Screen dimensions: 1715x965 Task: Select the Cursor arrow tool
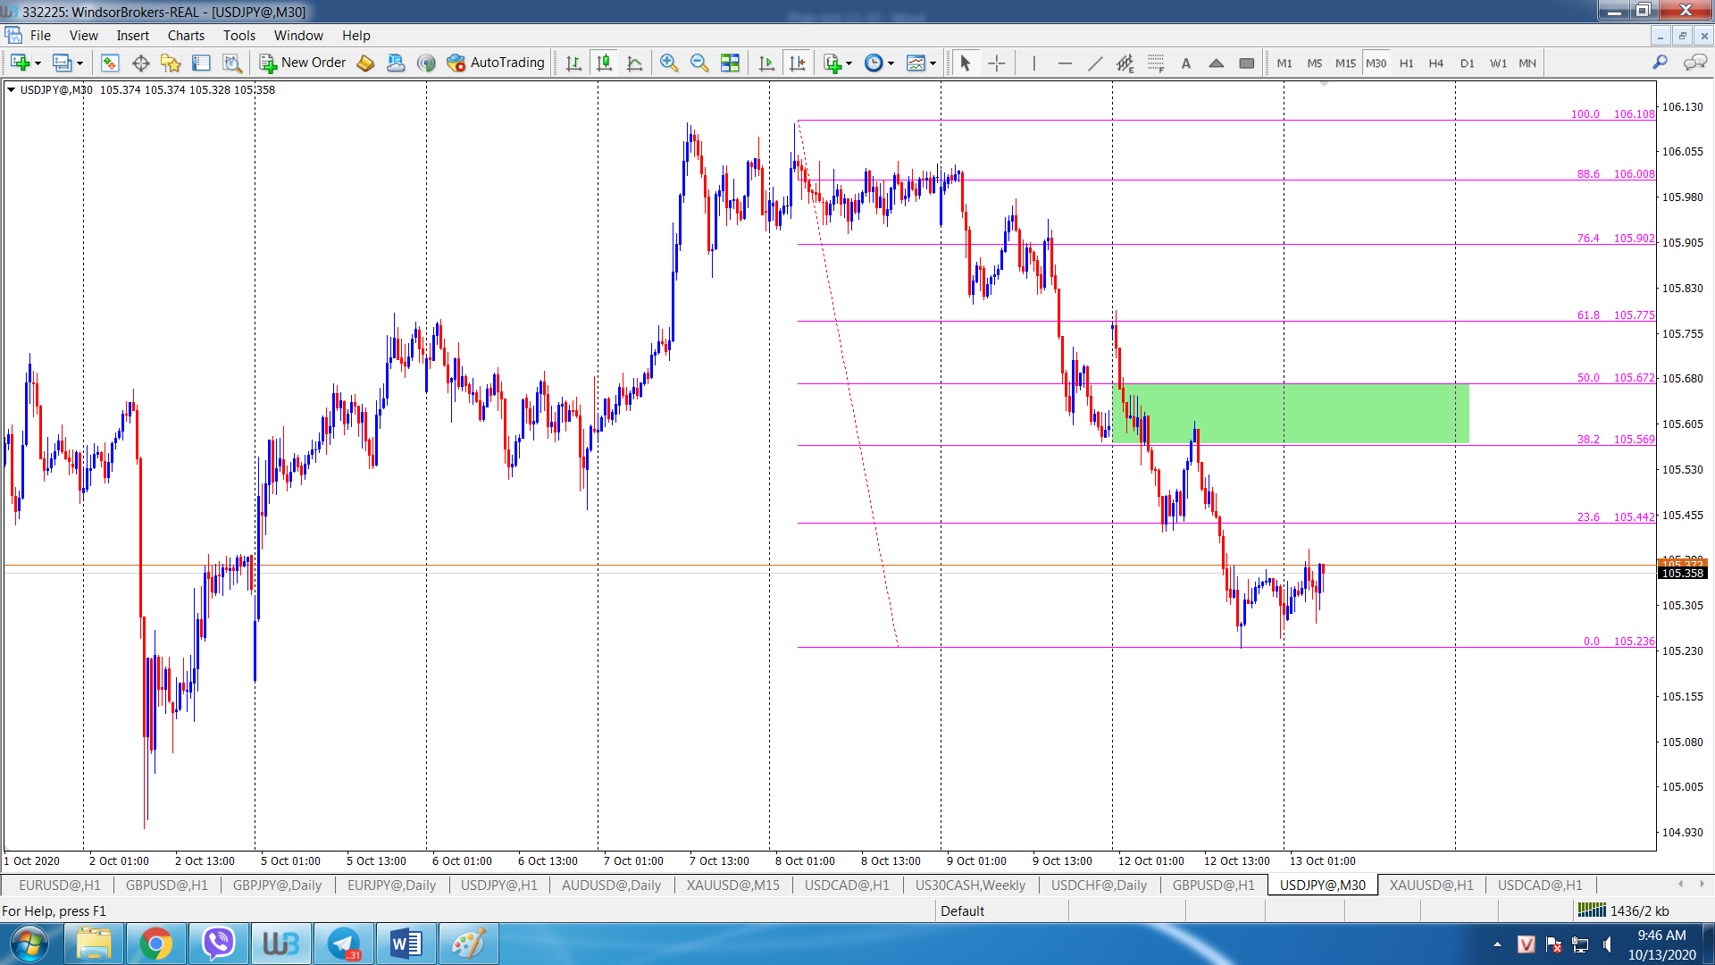(x=965, y=63)
